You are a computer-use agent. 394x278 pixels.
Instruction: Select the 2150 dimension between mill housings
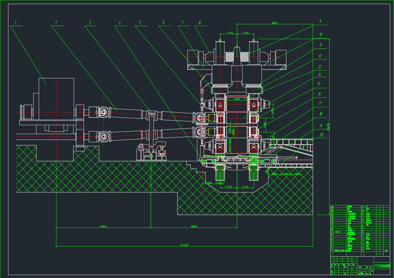coord(237,99)
